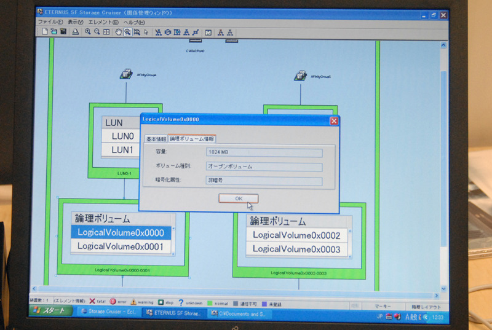
Task: Click the New document toolbar icon
Action: pos(45,31)
